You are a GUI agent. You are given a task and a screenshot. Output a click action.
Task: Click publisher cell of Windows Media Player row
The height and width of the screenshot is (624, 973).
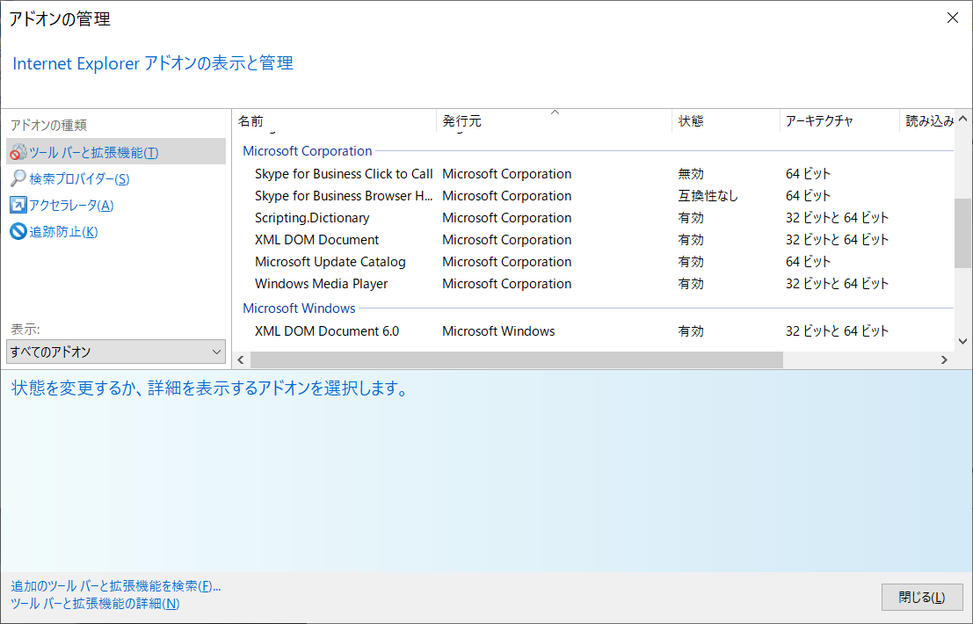pos(506,284)
